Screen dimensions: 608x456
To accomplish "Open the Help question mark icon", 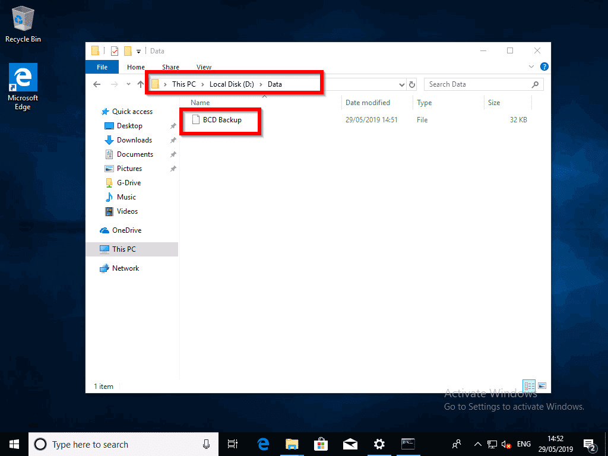I will [x=544, y=66].
